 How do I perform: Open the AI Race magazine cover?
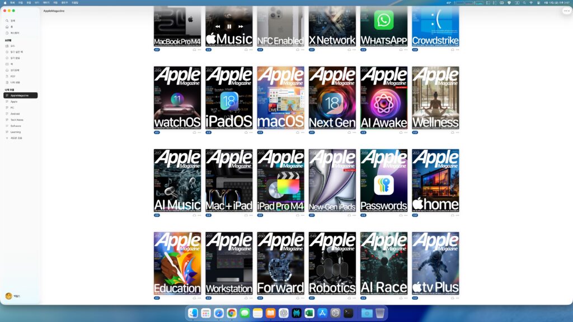(x=384, y=263)
